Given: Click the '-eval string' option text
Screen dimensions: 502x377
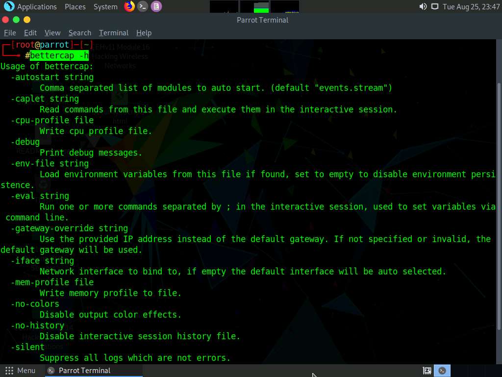Looking at the screenshot, I should pos(40,196).
